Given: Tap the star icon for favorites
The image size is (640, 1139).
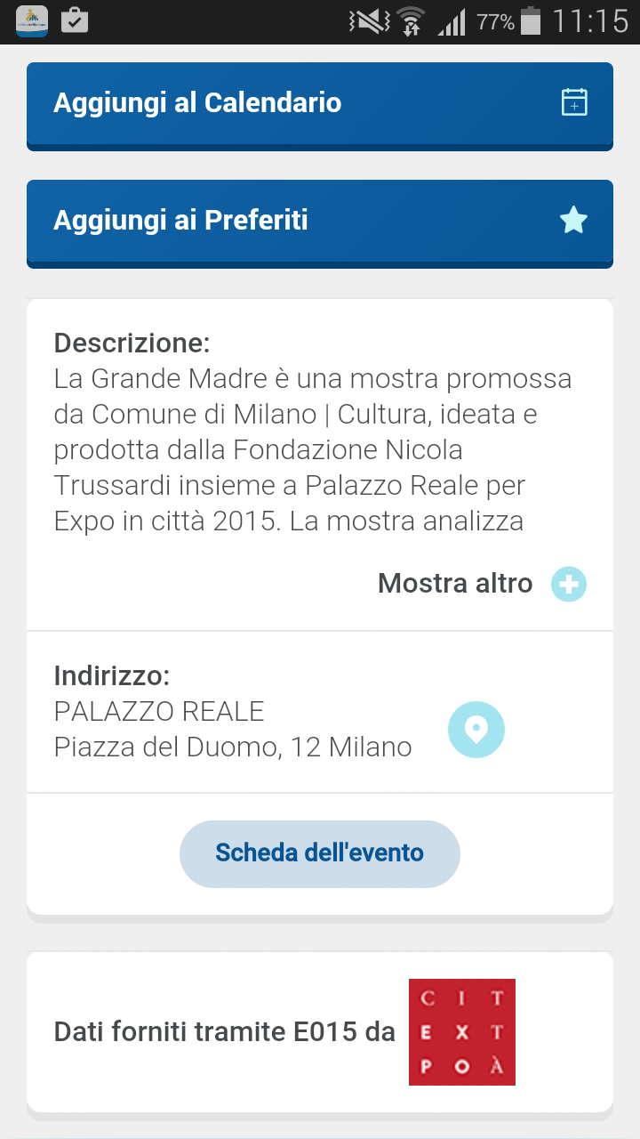Looking at the screenshot, I should [x=574, y=220].
